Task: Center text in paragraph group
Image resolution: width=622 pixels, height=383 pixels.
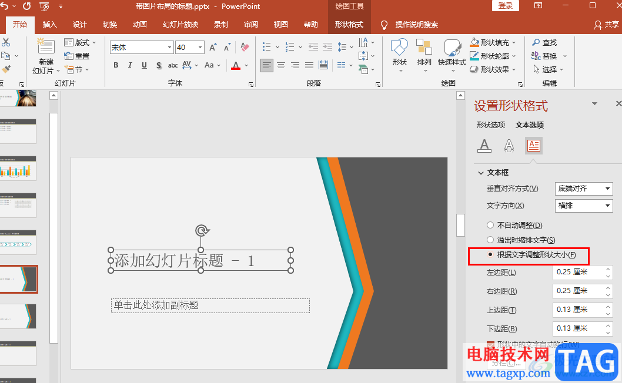Action: (x=281, y=65)
